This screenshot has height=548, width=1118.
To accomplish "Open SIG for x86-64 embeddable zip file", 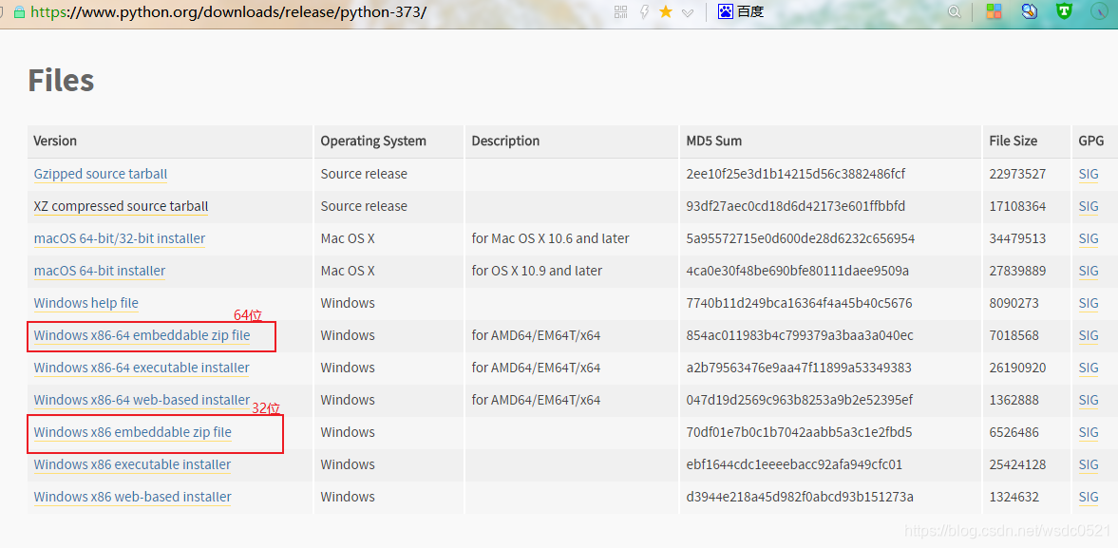I will point(1089,335).
